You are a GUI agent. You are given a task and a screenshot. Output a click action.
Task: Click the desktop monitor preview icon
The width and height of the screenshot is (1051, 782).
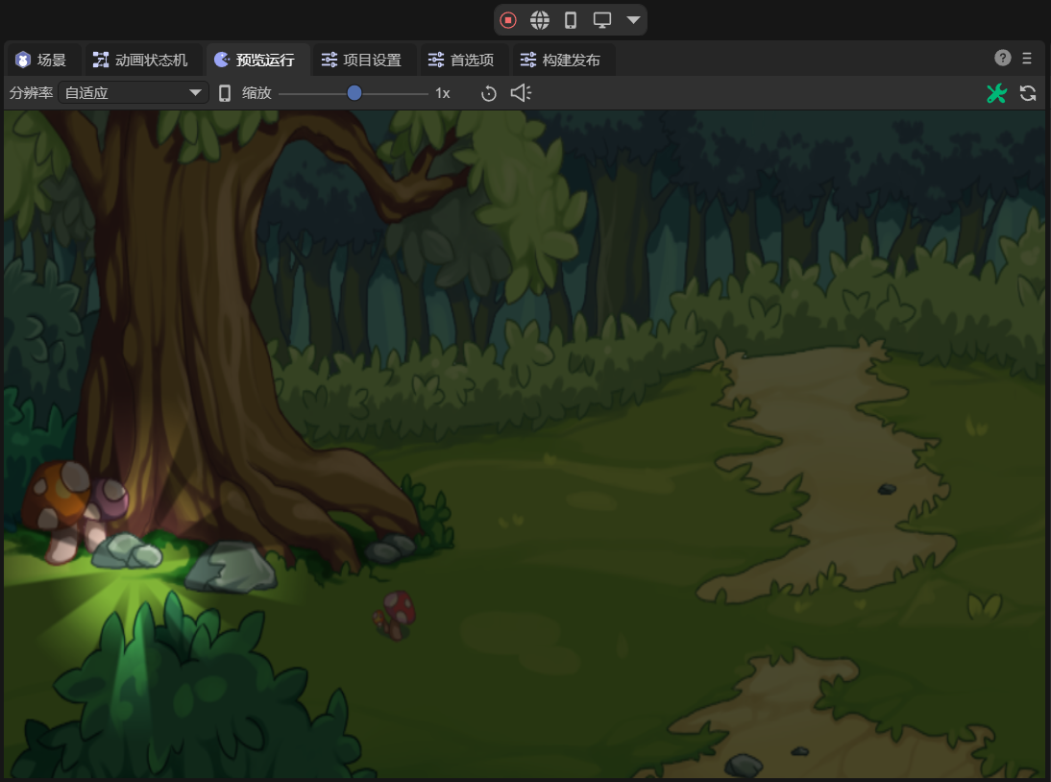[602, 20]
